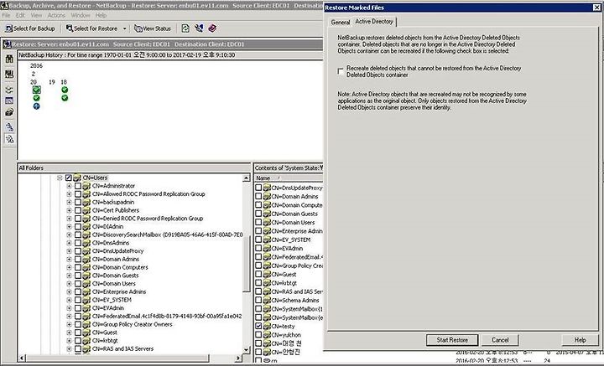Uncheck CN=testy in contents list
The width and height of the screenshot is (604, 366).
pos(258,326)
